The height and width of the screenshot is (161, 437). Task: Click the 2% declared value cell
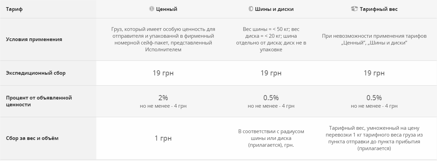click(163, 101)
